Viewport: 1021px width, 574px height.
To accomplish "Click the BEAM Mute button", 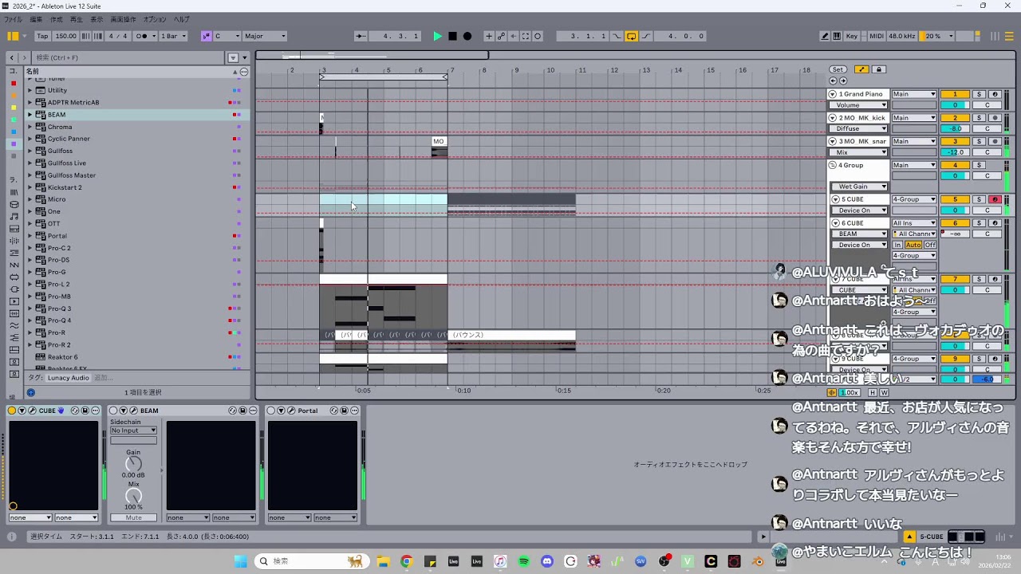I will (133, 517).
